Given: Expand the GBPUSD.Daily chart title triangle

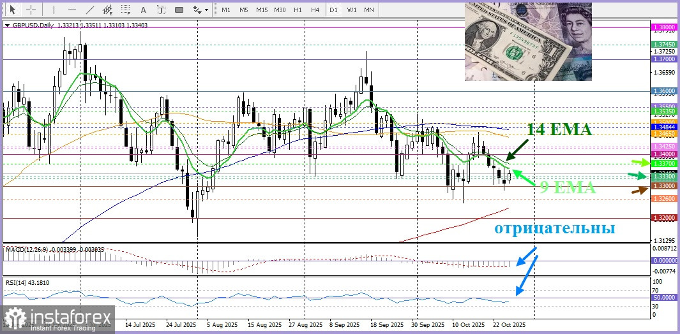Looking at the screenshot, I should click(x=7, y=25).
